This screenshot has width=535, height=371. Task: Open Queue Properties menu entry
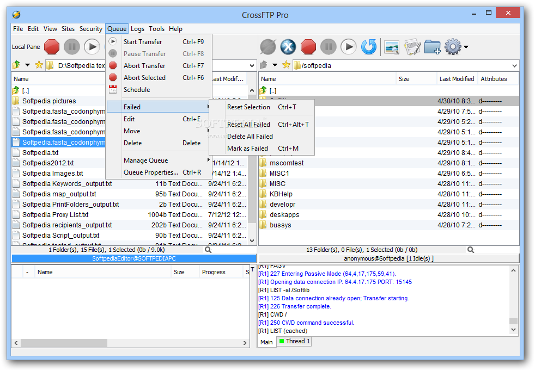[x=157, y=172]
